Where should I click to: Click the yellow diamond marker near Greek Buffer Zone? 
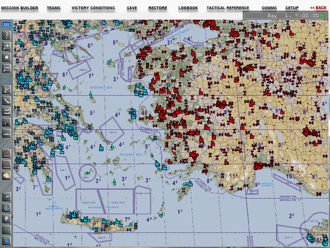53,39
